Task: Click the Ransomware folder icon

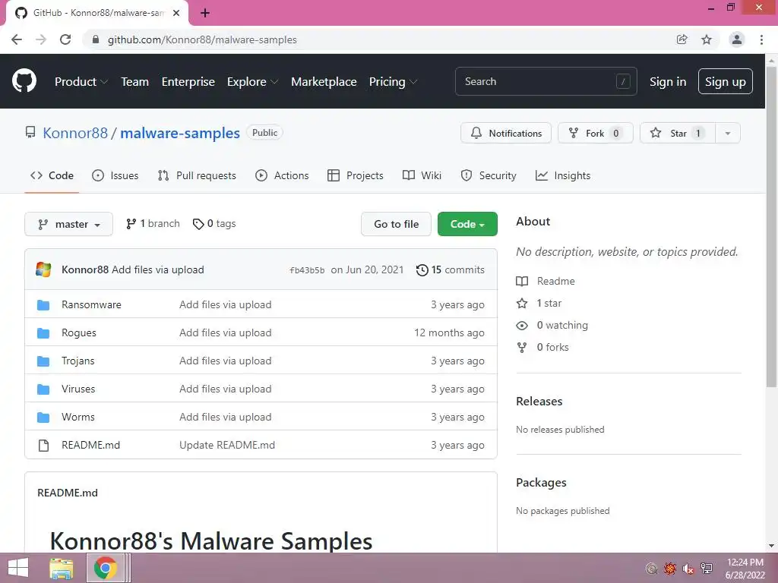Action: [x=43, y=305]
